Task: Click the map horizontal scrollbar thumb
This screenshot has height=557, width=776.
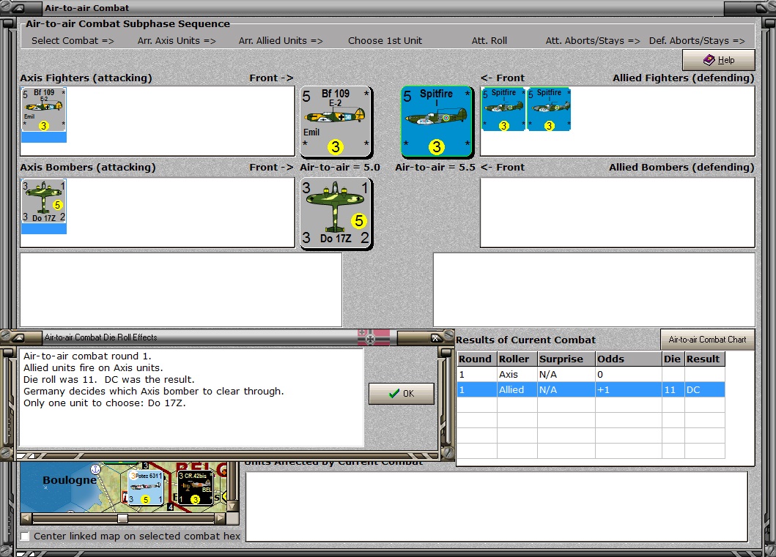Action: point(122,518)
